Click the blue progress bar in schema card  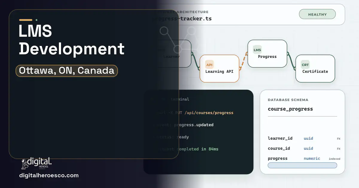[x=302, y=165]
